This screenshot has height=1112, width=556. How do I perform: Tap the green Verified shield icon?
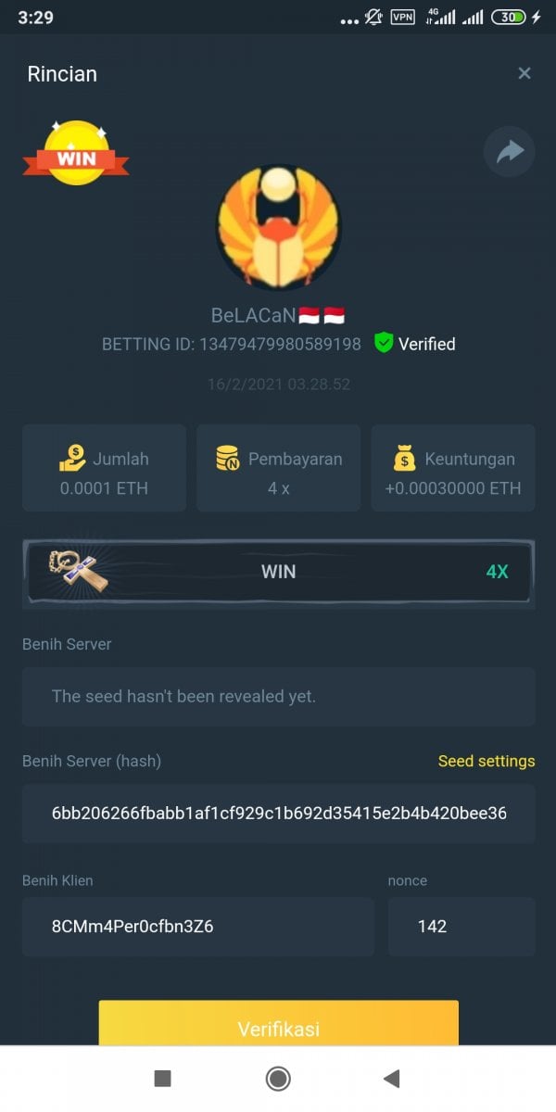pos(384,343)
